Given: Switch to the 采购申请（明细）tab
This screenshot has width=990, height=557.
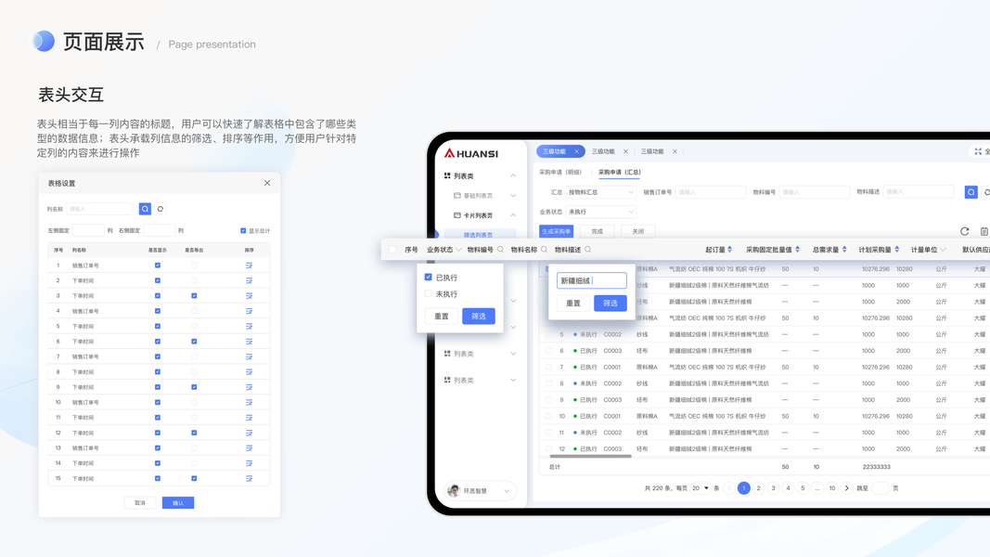Looking at the screenshot, I should 560,172.
